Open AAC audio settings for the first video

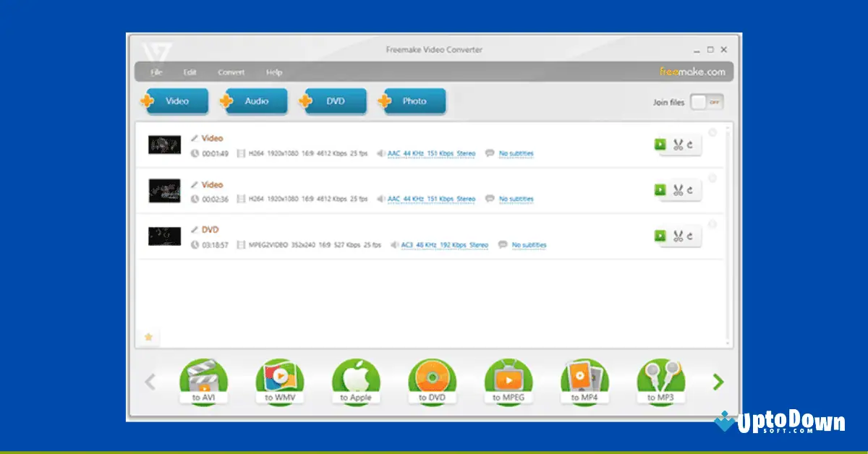coord(430,153)
